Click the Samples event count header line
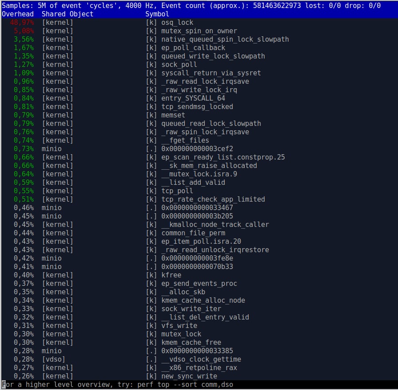This screenshot has width=398, height=390. 191,5
